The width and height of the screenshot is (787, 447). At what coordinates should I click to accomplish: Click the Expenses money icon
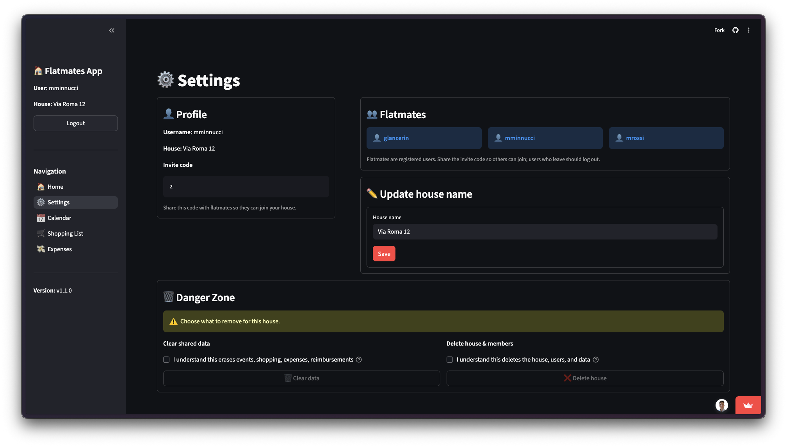(x=41, y=249)
